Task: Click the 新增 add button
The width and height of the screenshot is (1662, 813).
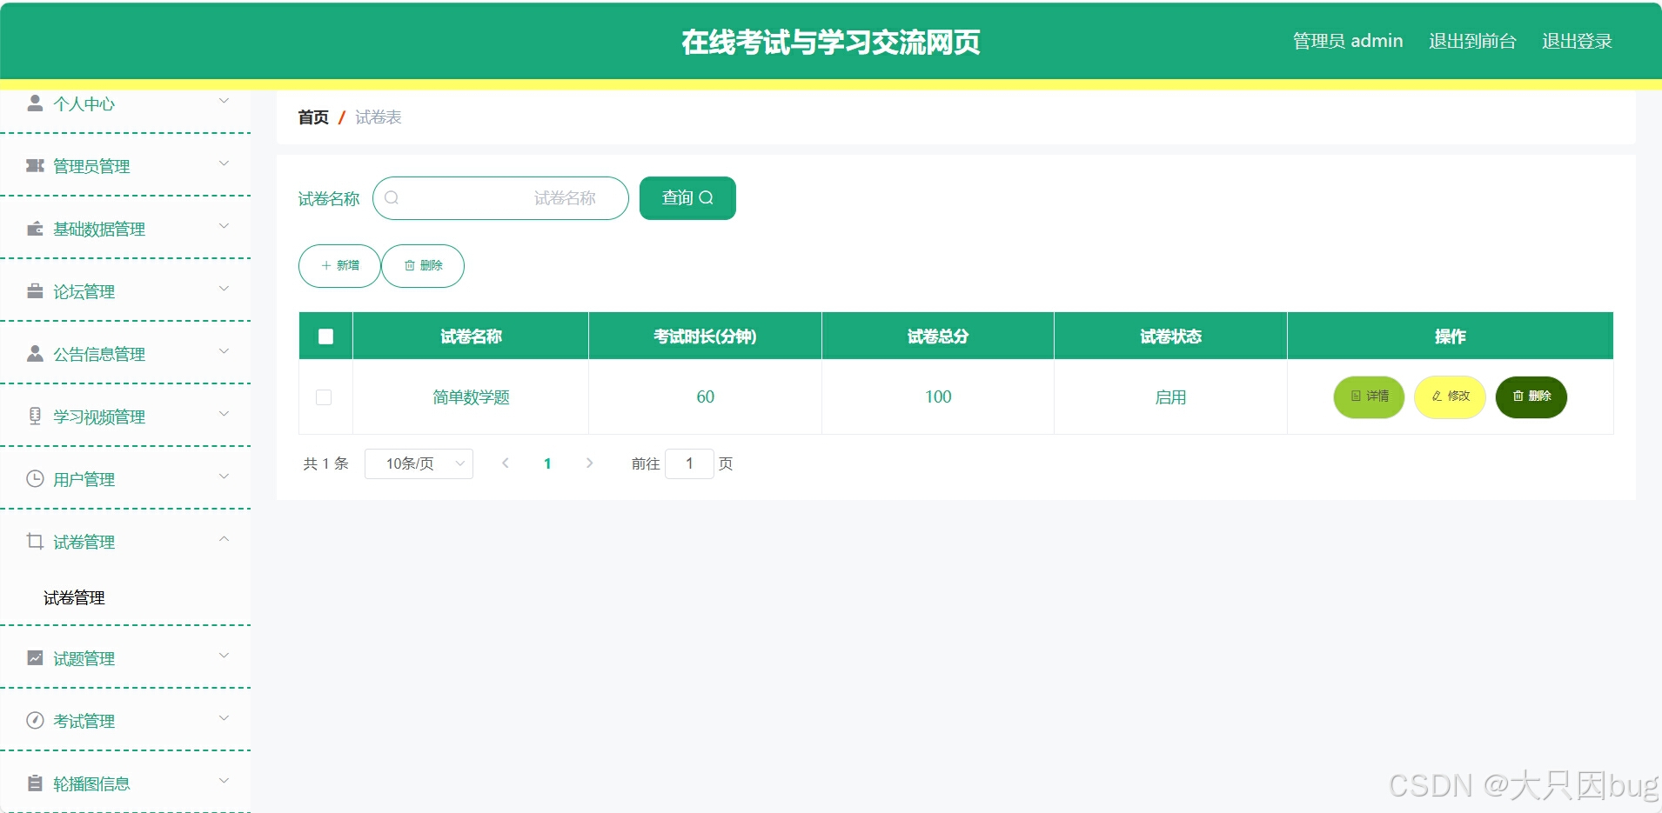Action: (339, 266)
